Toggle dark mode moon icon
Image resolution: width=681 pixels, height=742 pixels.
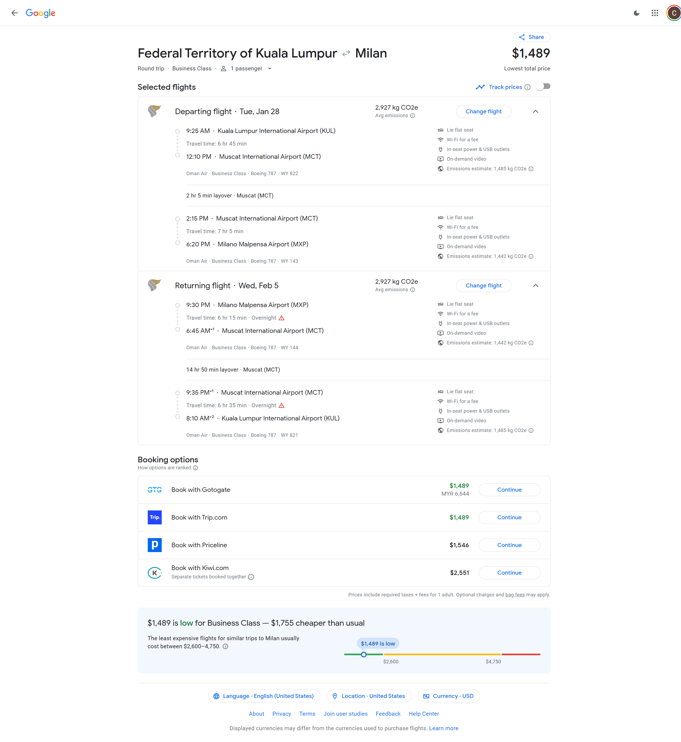tap(636, 13)
